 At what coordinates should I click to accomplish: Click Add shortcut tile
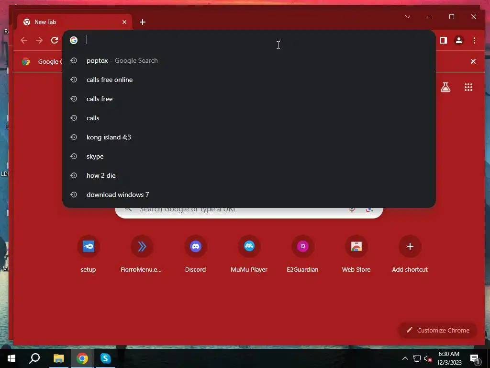410,254
